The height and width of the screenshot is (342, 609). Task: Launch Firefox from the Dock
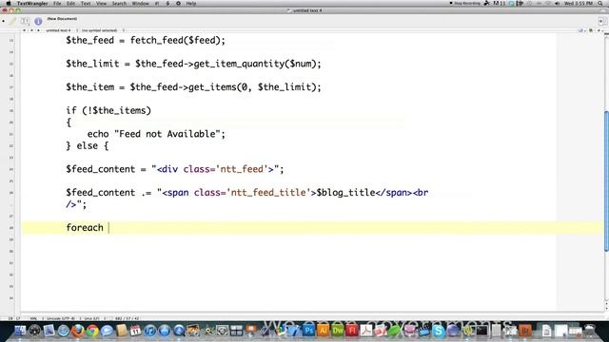pyautogui.click(x=78, y=331)
